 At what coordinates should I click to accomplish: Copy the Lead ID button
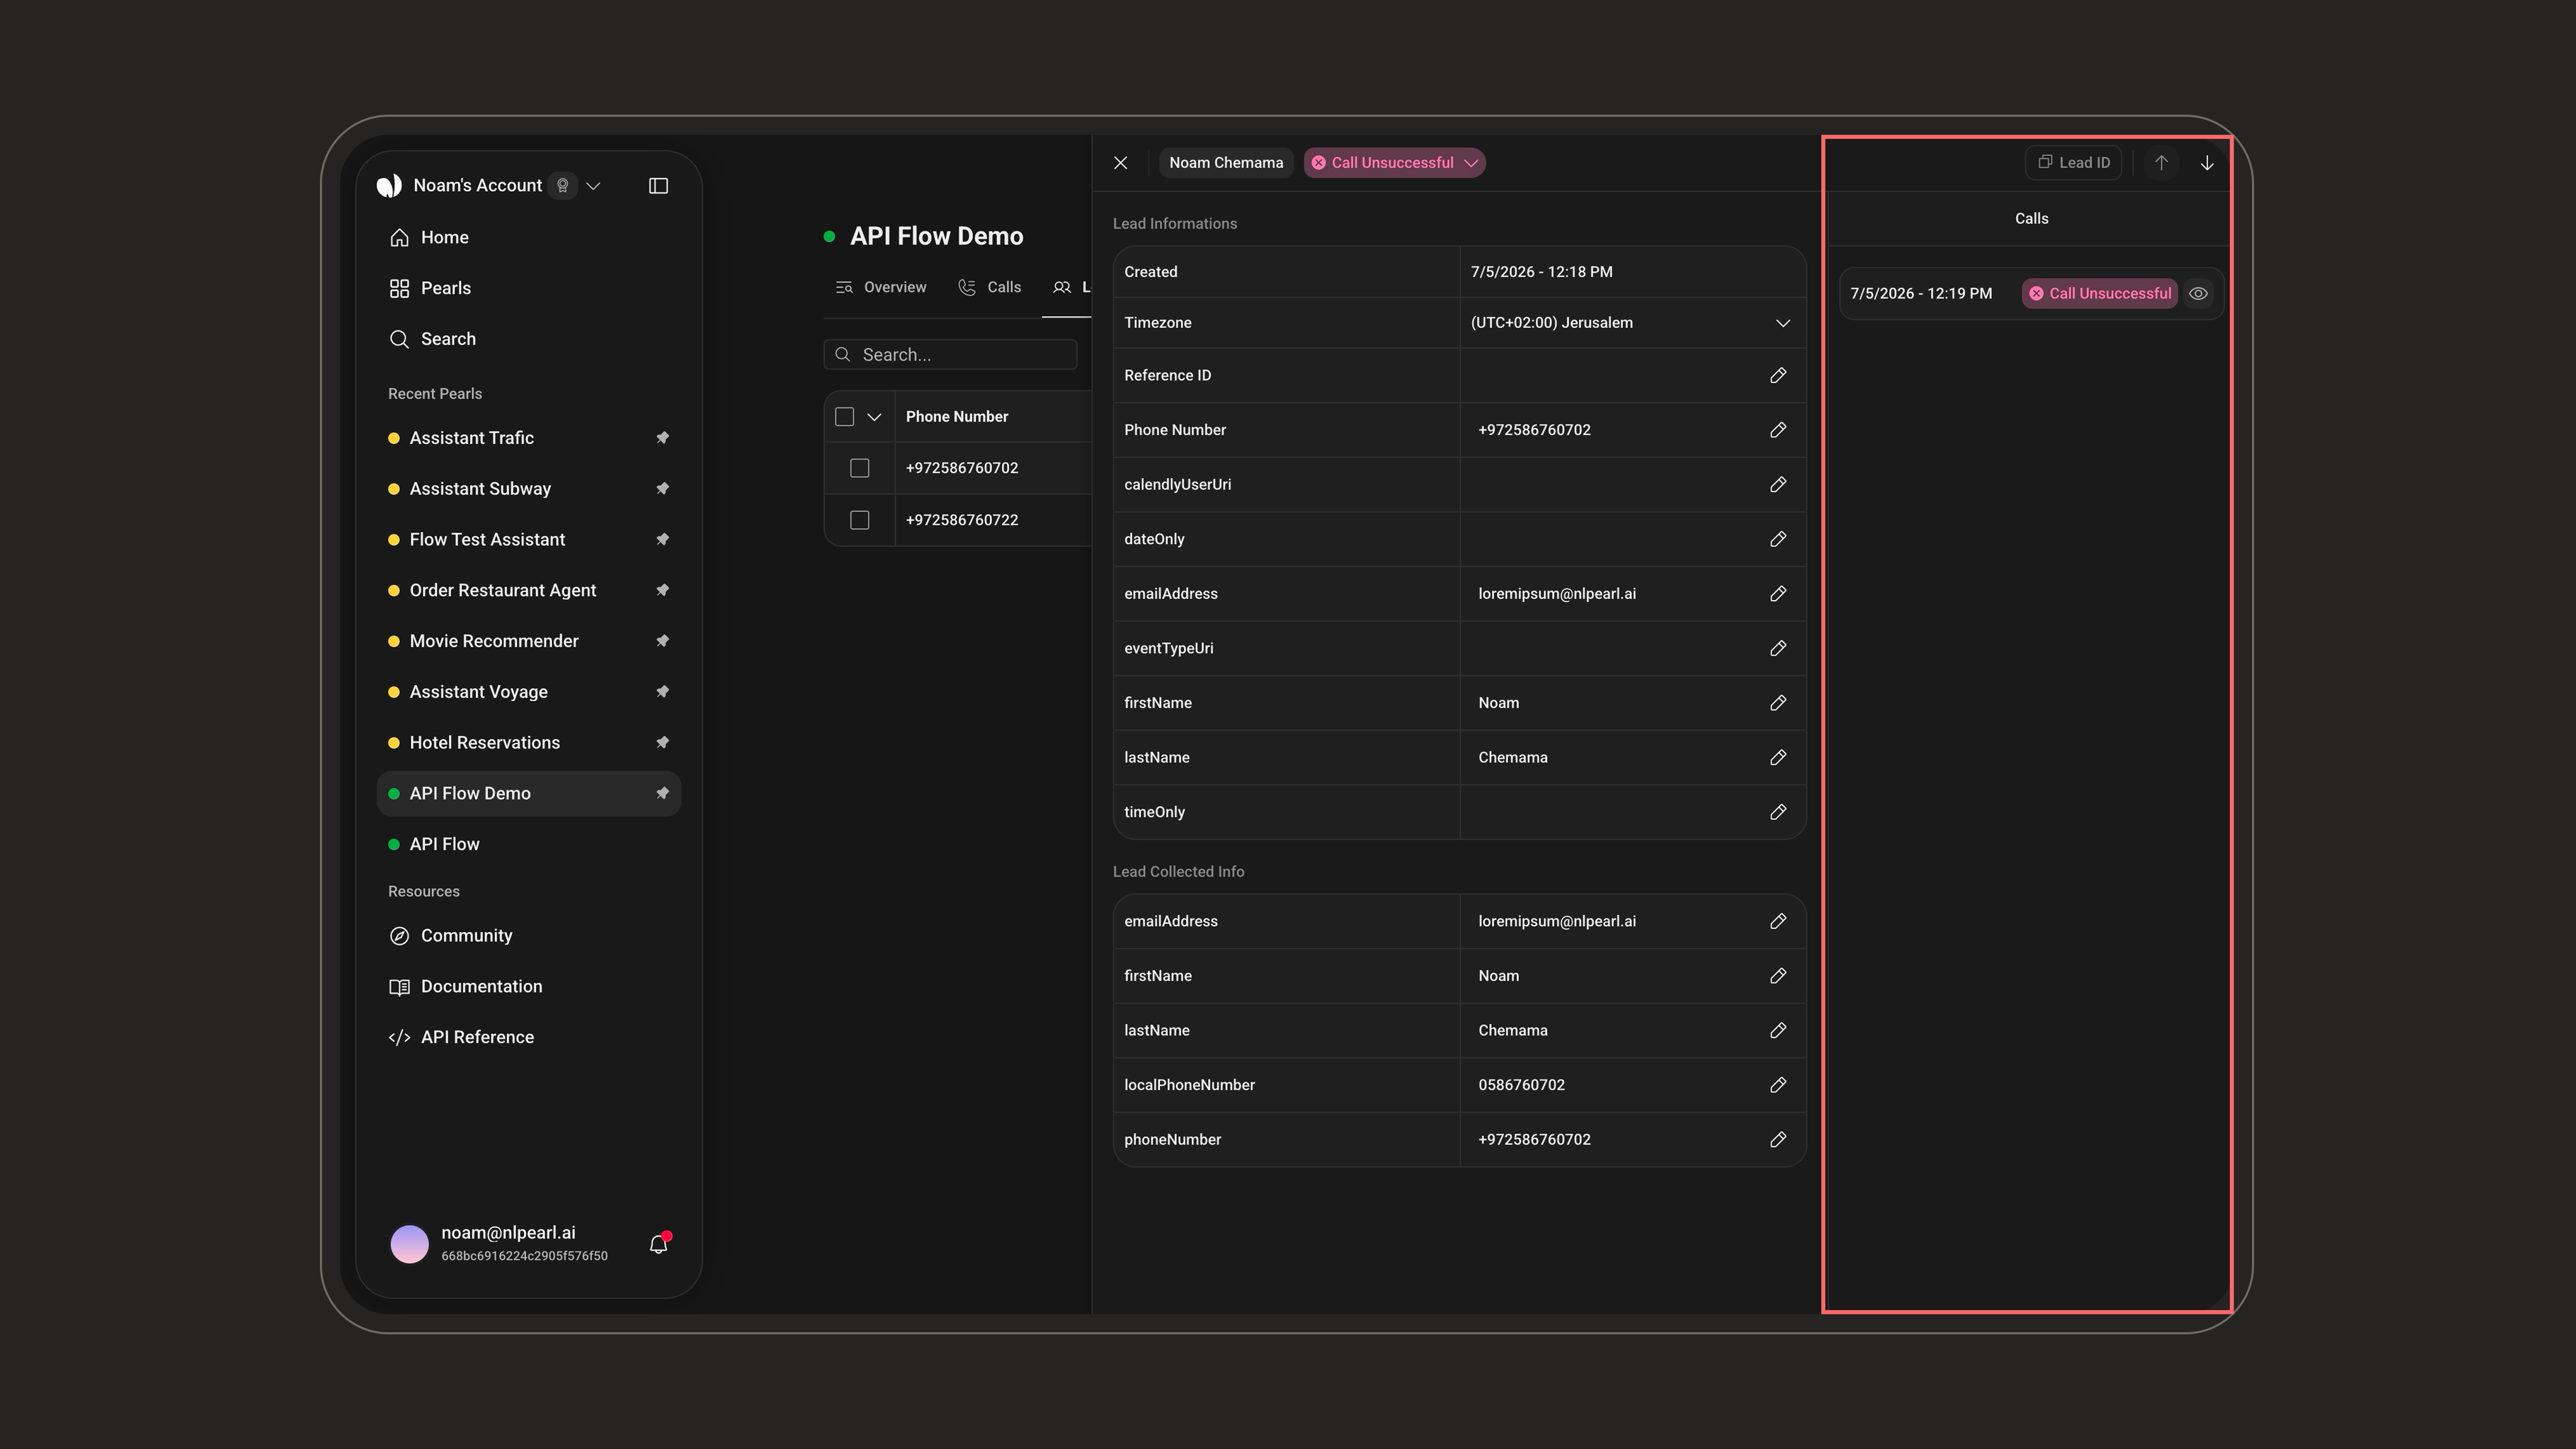click(x=2073, y=163)
